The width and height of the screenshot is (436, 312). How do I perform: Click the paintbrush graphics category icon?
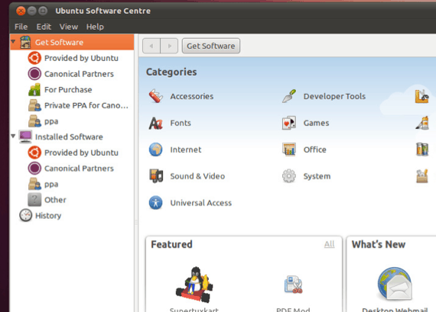(422, 123)
